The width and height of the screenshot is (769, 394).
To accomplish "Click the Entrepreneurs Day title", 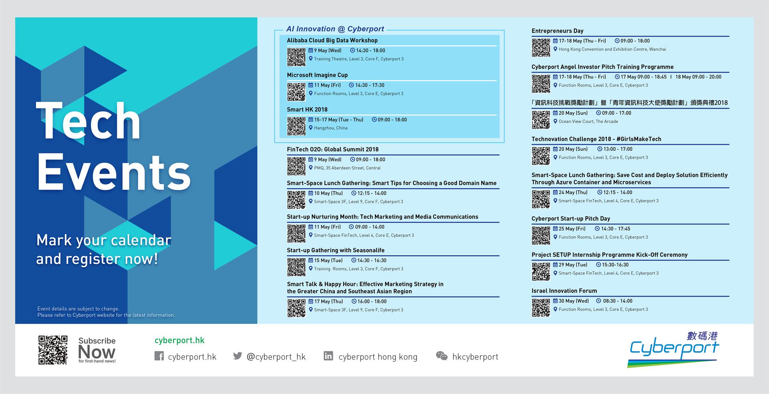I will click(x=557, y=31).
